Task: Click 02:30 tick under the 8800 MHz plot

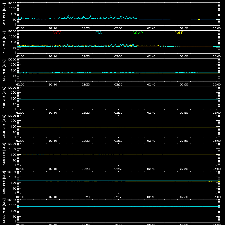Action: click(x=118, y=197)
